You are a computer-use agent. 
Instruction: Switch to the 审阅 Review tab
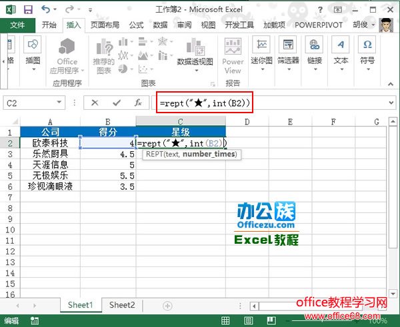pyautogui.click(x=184, y=25)
